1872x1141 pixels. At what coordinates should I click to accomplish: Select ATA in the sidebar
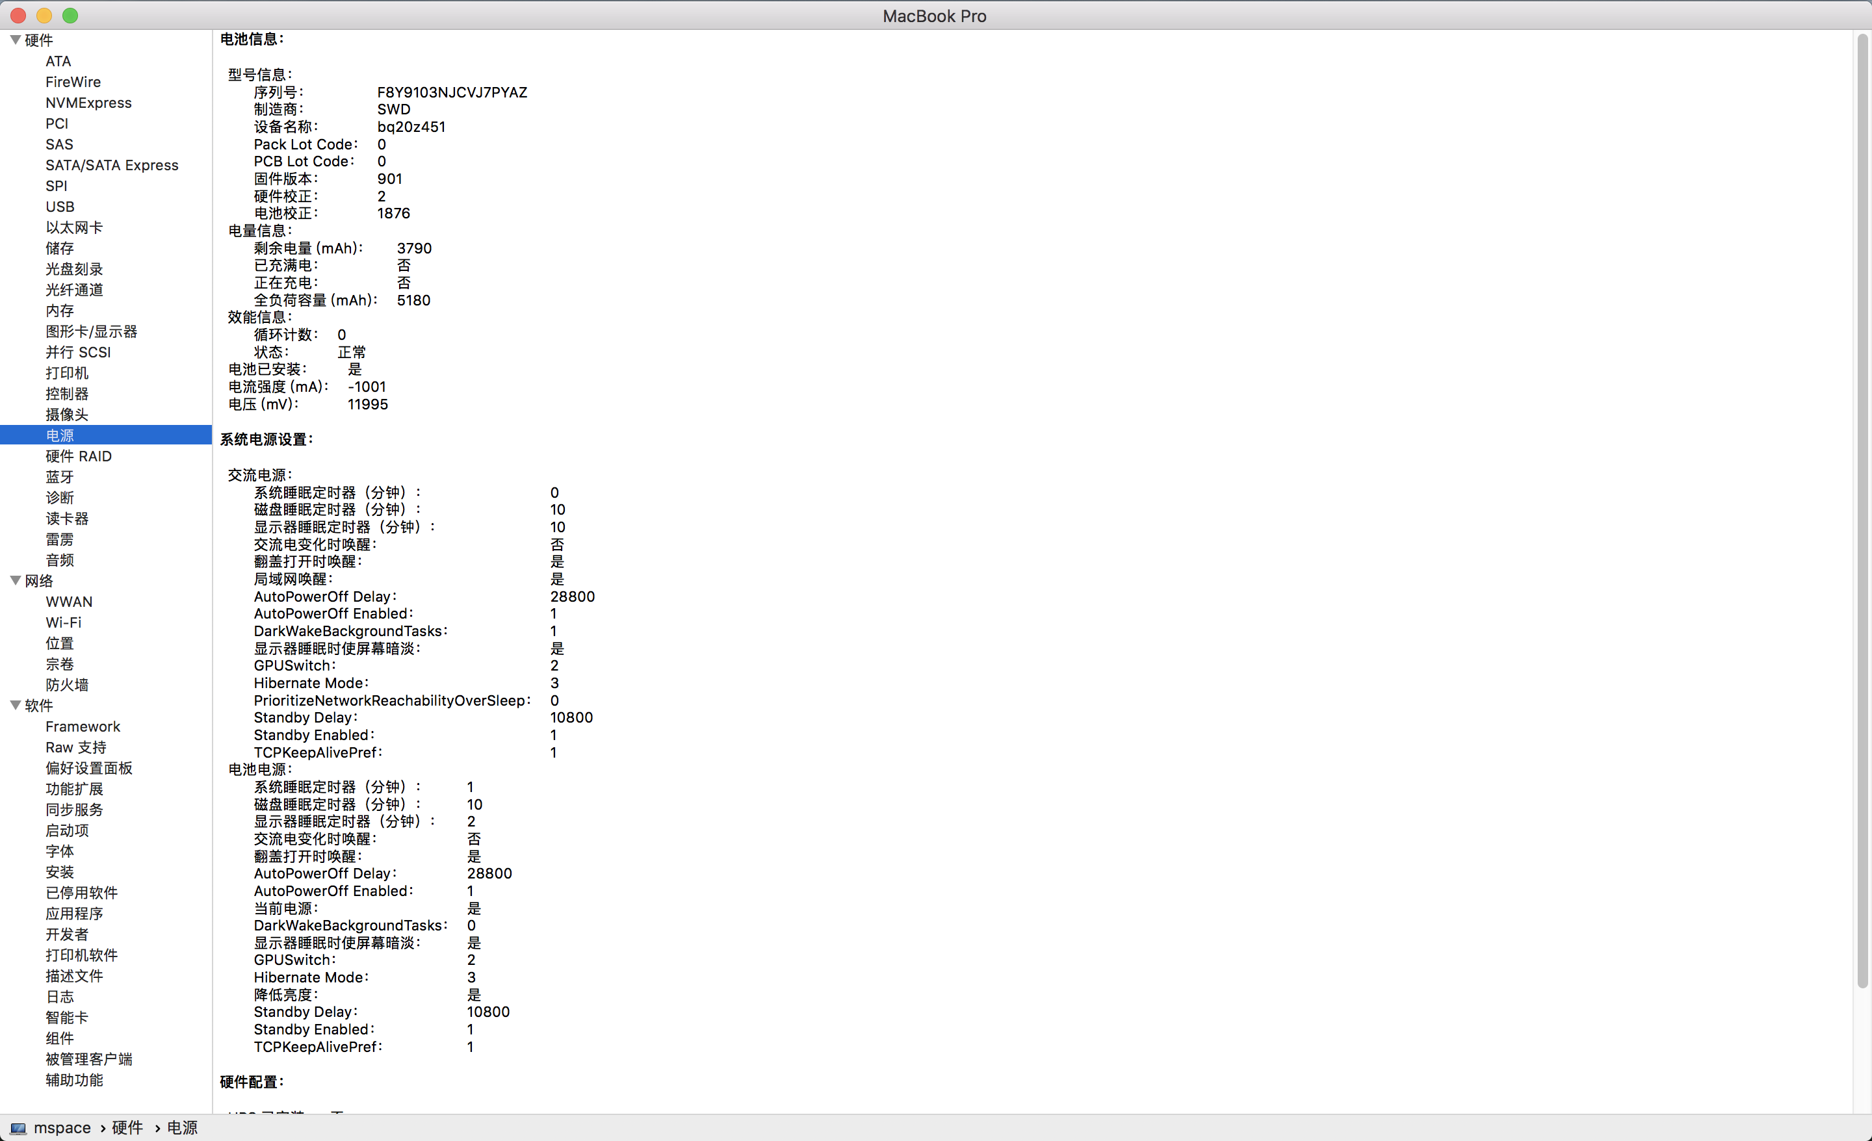click(x=58, y=61)
